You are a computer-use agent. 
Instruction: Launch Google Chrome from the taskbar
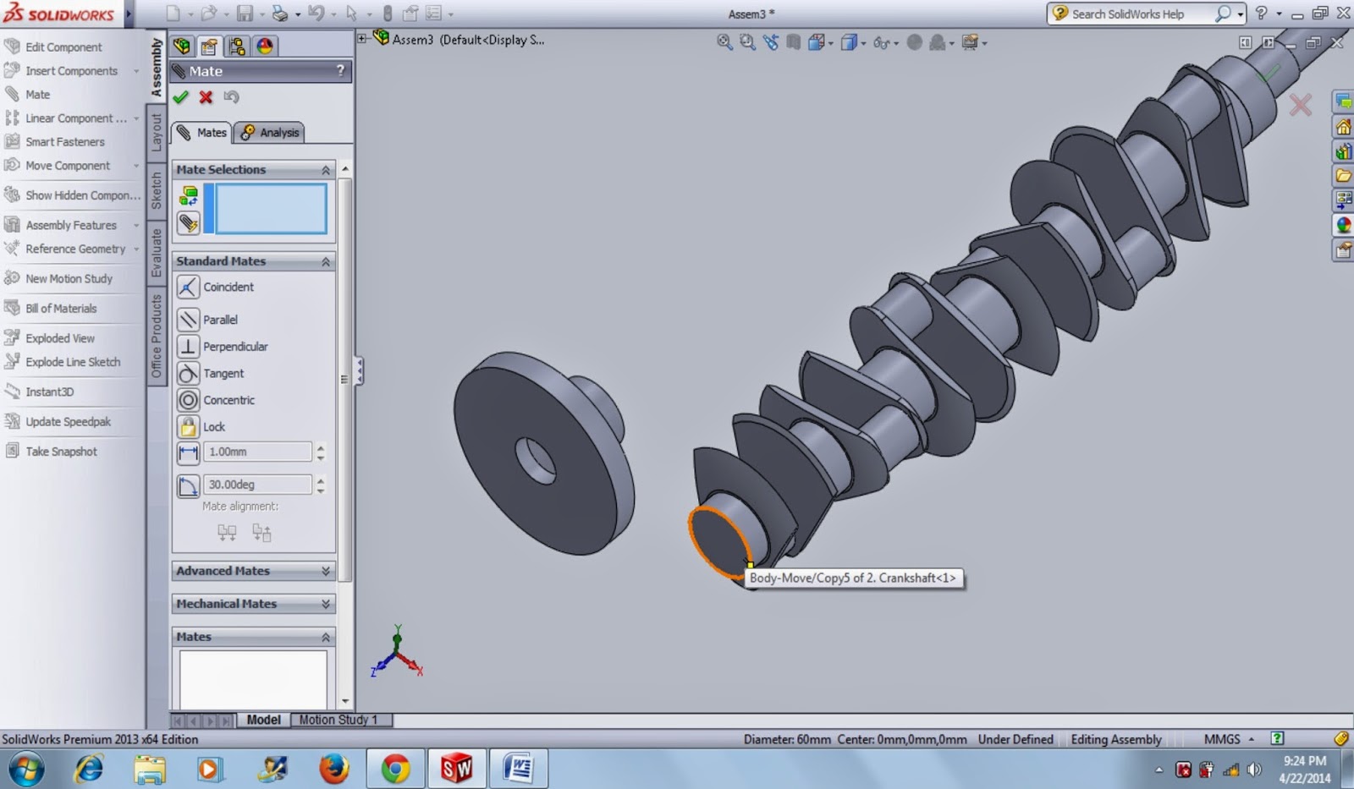(394, 769)
